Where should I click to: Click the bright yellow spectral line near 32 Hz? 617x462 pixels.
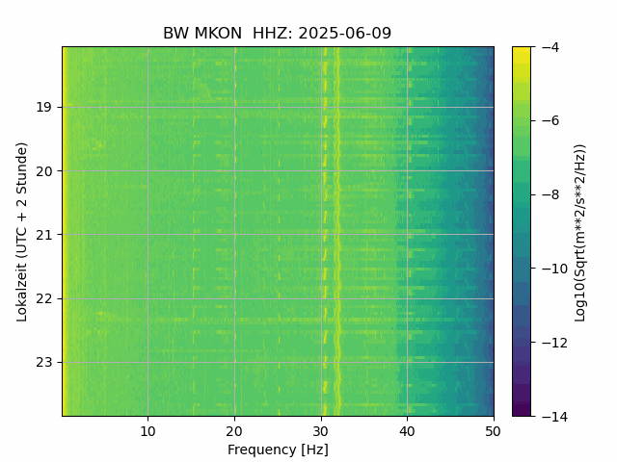[337, 231]
